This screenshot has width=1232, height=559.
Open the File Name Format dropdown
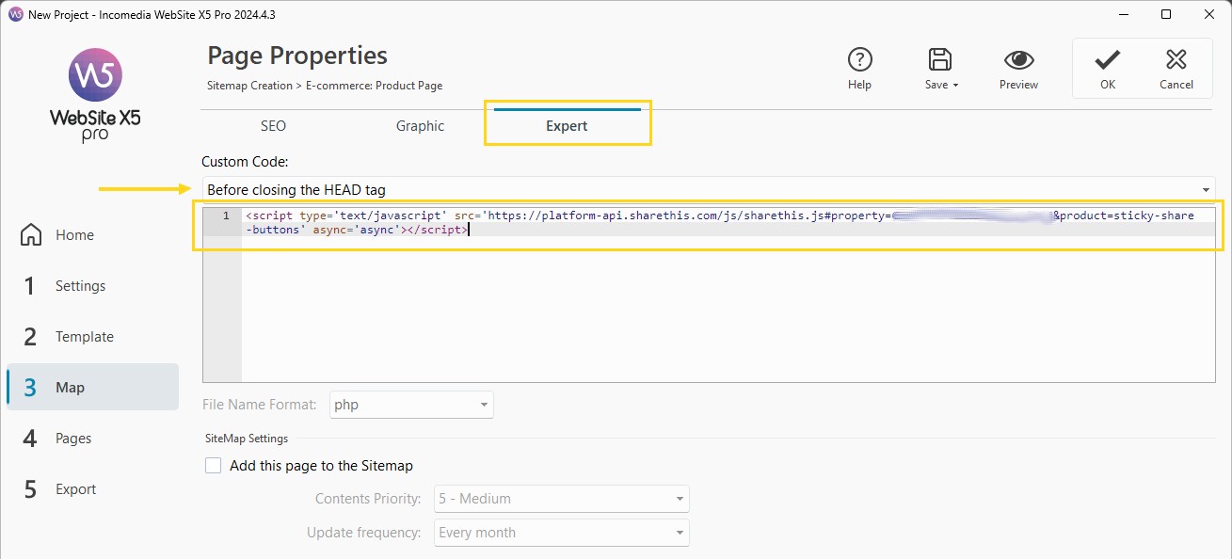(x=411, y=405)
